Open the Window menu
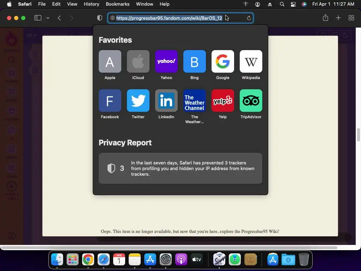Screen dimensions: 361x271 pyautogui.click(x=145, y=4)
